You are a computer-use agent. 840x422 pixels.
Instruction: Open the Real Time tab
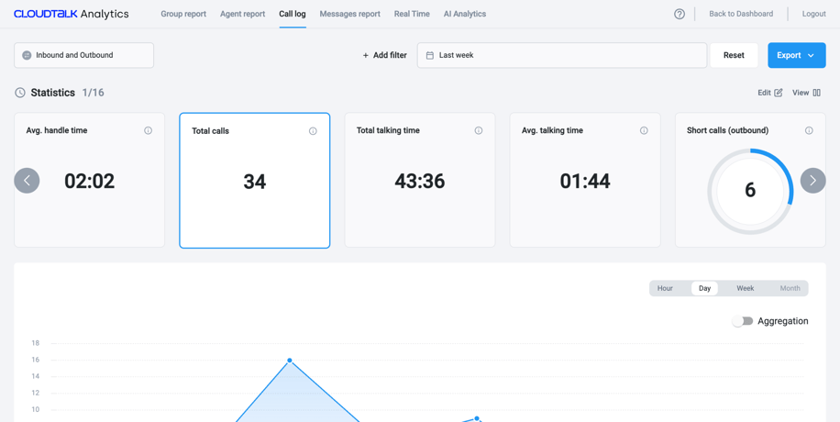(412, 14)
